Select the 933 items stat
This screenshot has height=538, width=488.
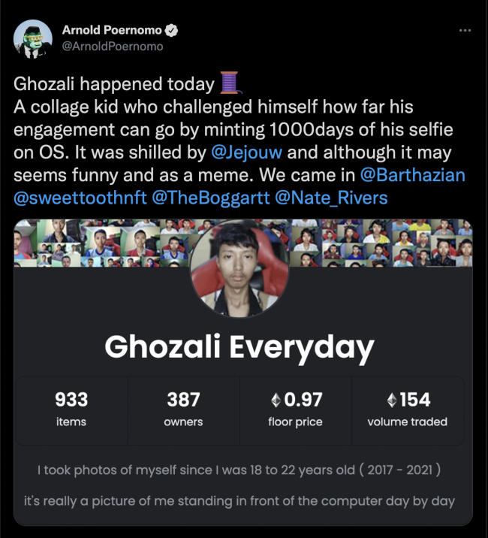[71, 409]
